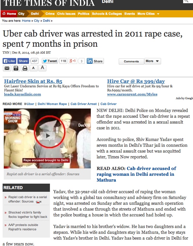Open the Crime tab in navigation
Image resolution: width=193 pixels, height=246 pixels.
point(50,14)
